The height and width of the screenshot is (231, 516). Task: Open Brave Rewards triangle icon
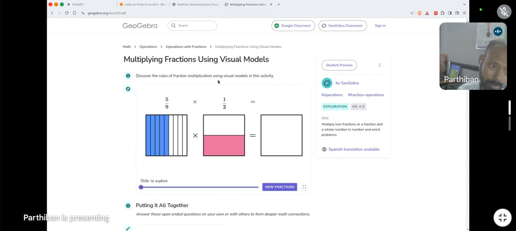(426, 13)
